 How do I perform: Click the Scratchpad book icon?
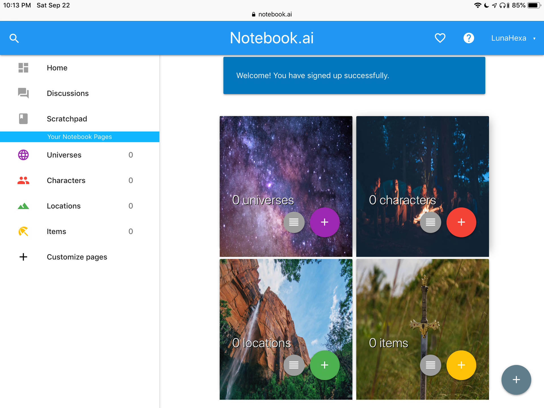pyautogui.click(x=23, y=119)
